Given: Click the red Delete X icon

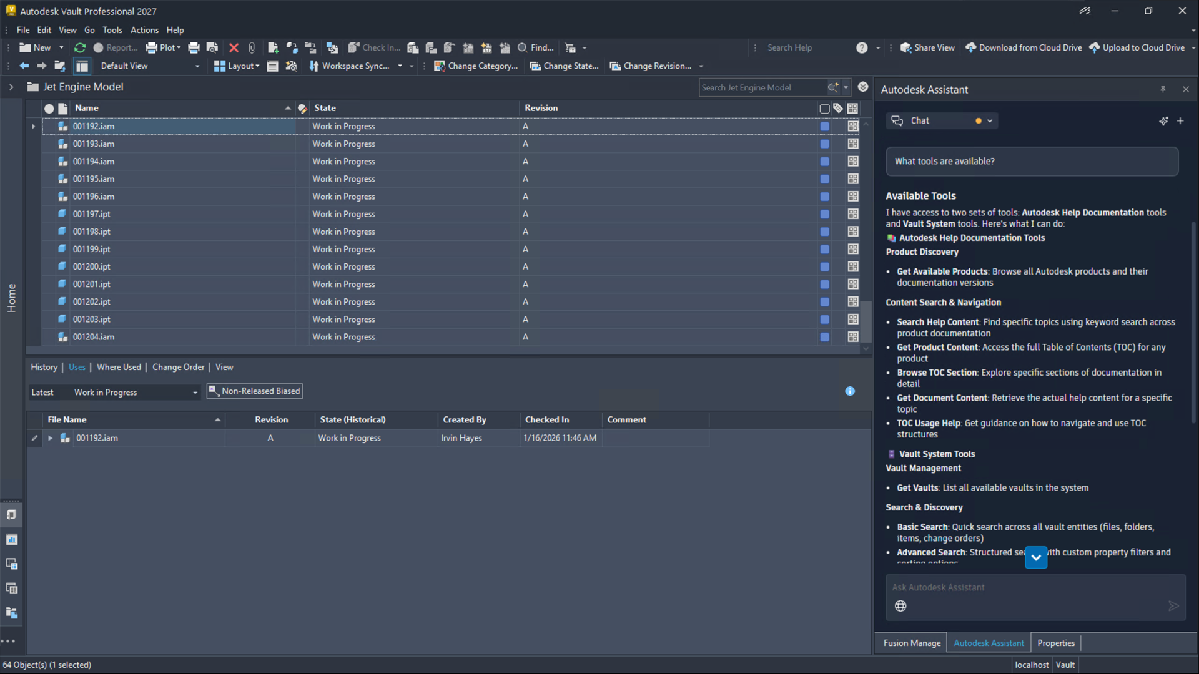Looking at the screenshot, I should pos(234,48).
